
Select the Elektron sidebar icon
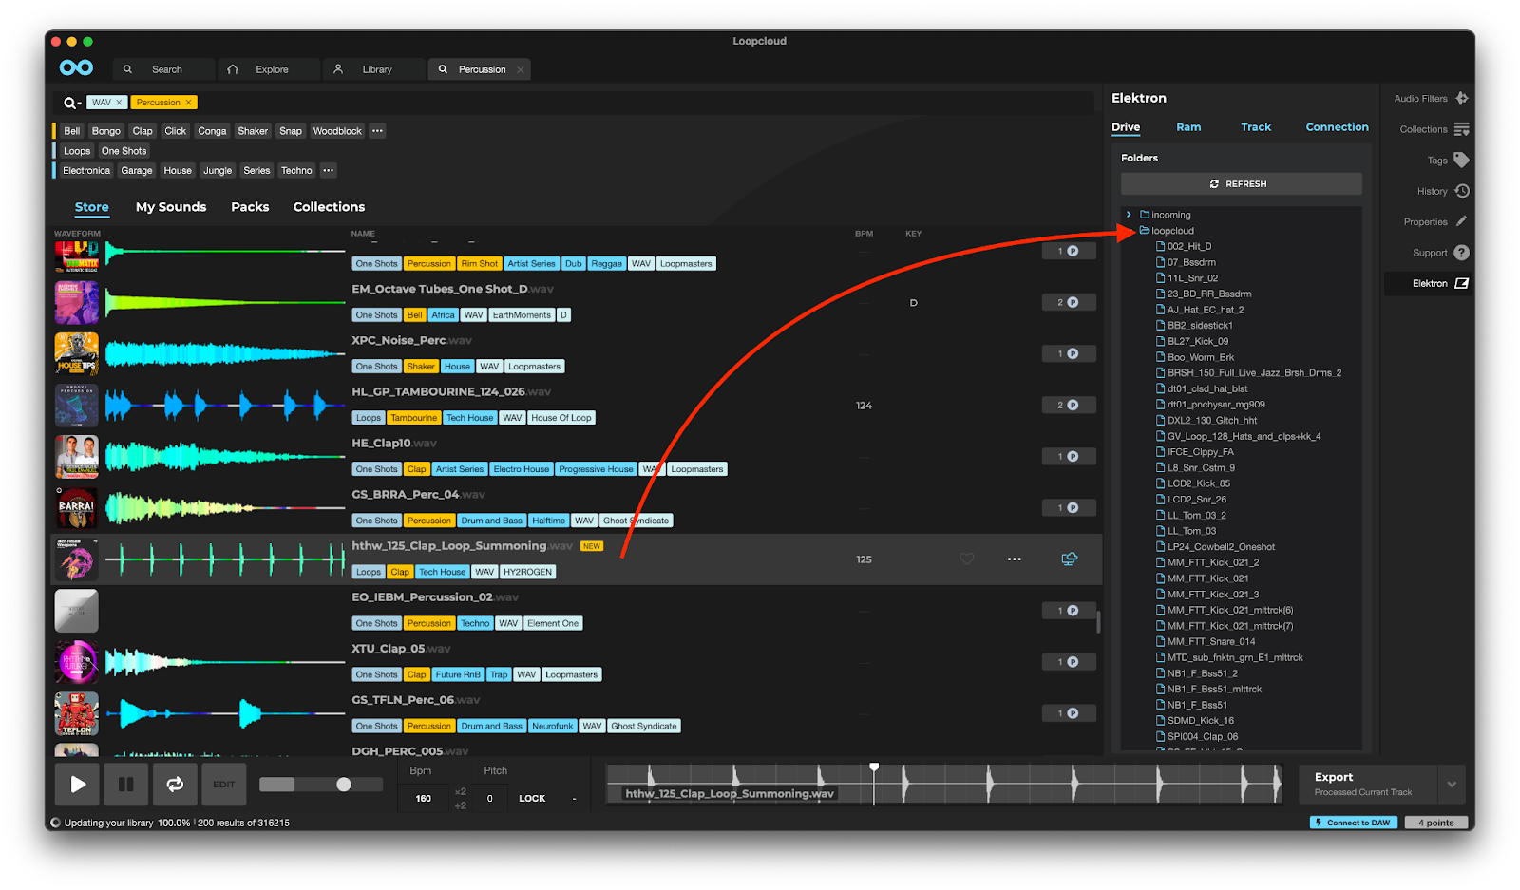[x=1462, y=283]
